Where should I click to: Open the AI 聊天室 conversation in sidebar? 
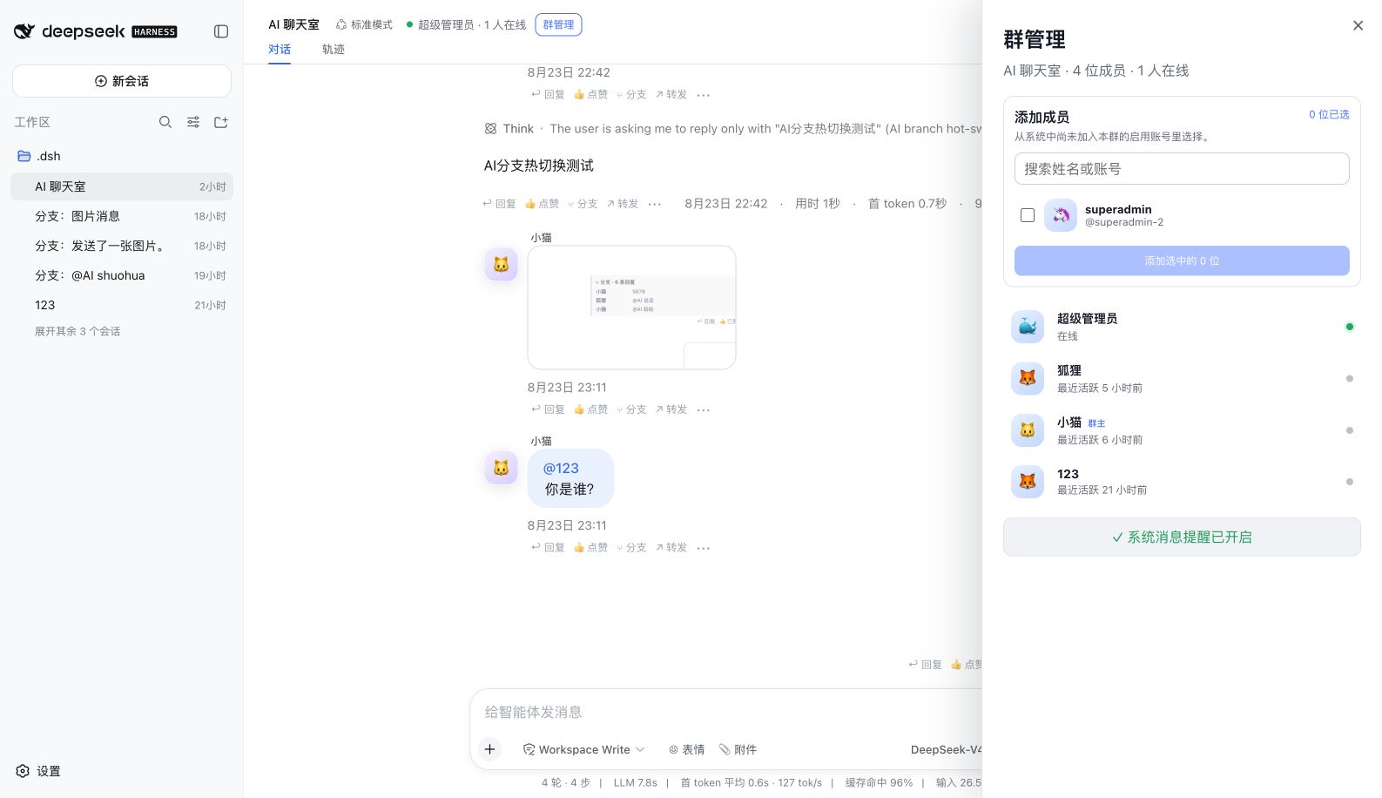122,186
